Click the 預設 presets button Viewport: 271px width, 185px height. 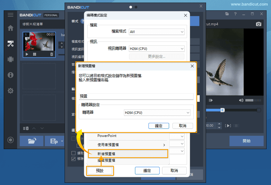pos(100,171)
